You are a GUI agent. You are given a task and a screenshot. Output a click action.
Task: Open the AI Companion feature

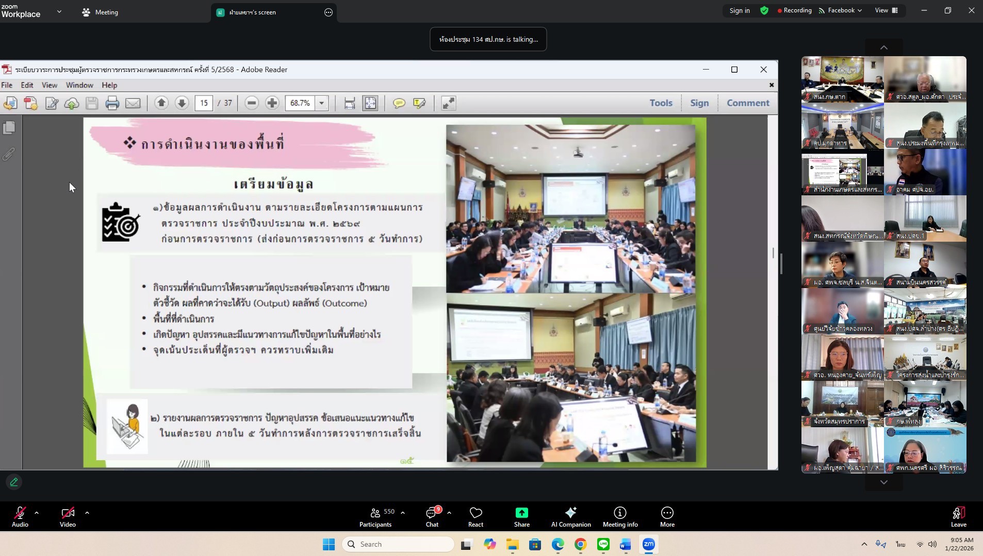(x=570, y=515)
